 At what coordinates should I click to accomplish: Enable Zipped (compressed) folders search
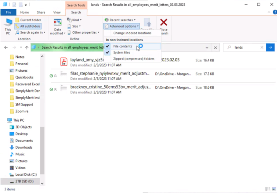coord(134,59)
